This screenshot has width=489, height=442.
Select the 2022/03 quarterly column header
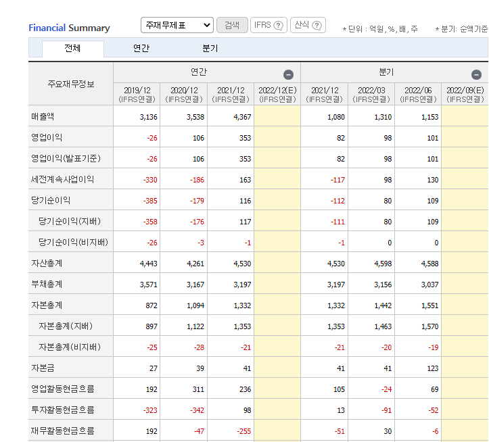tap(371, 95)
